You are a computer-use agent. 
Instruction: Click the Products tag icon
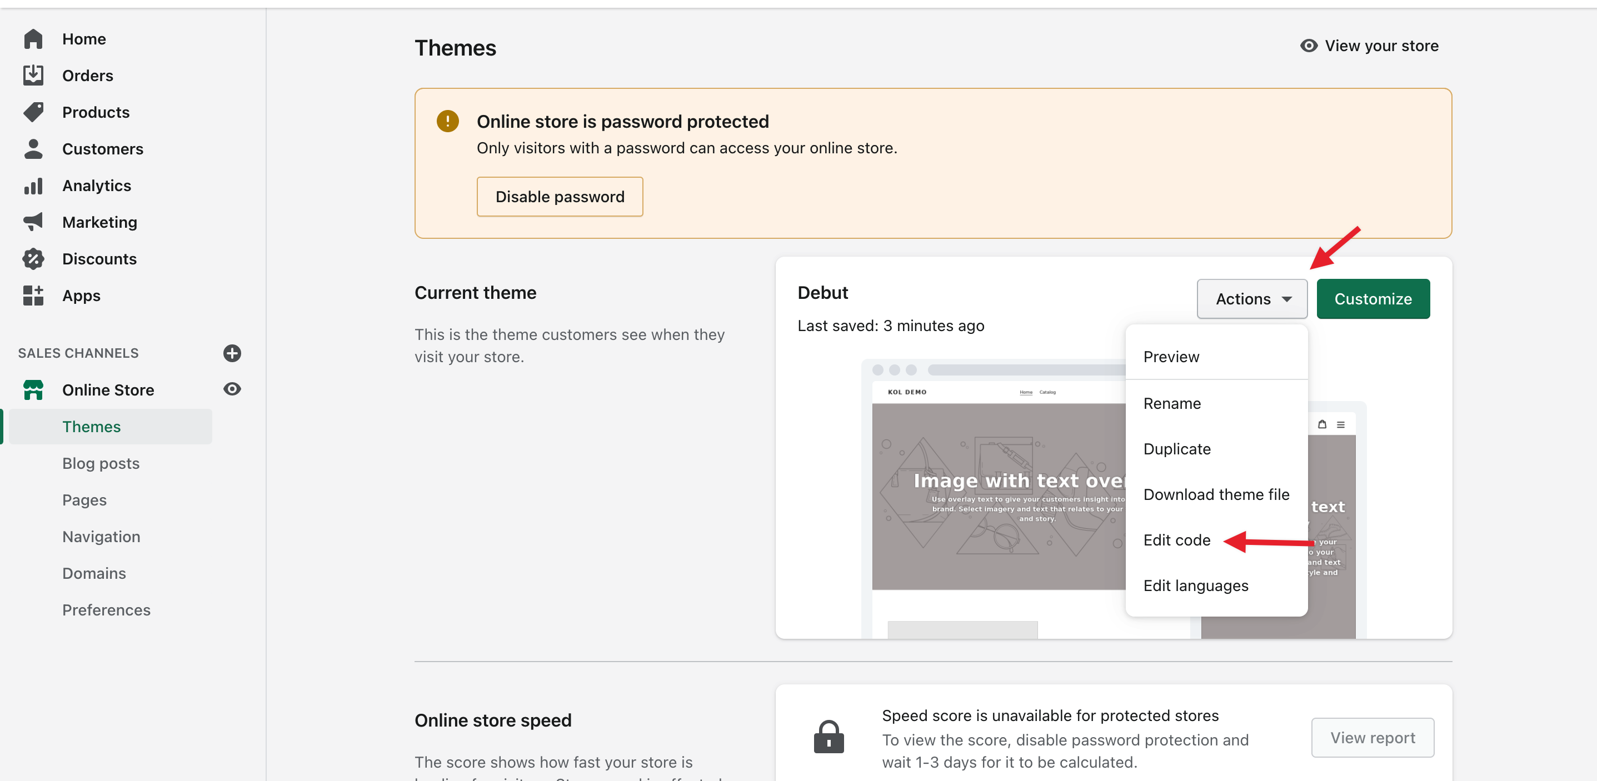pos(33,112)
